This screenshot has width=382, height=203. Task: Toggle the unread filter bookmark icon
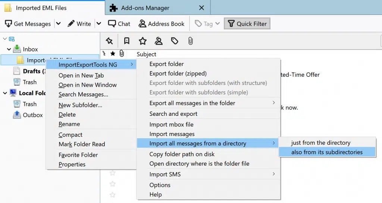point(127,41)
